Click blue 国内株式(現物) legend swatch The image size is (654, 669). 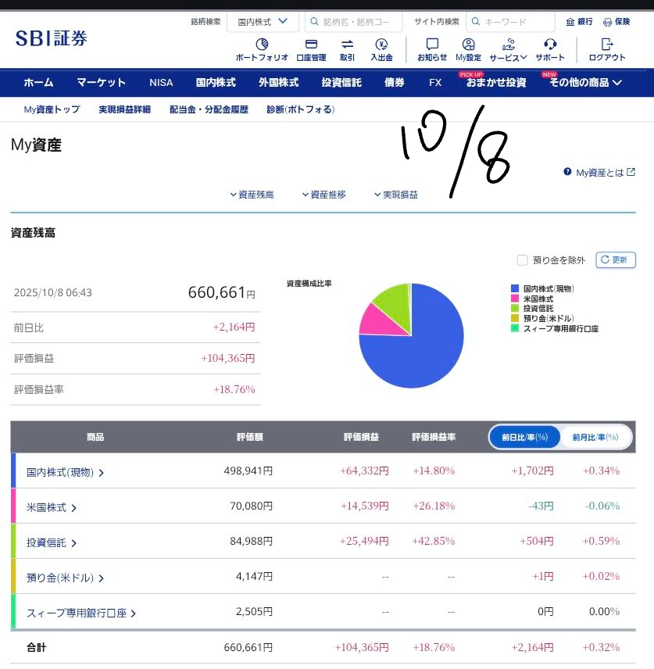coord(515,288)
